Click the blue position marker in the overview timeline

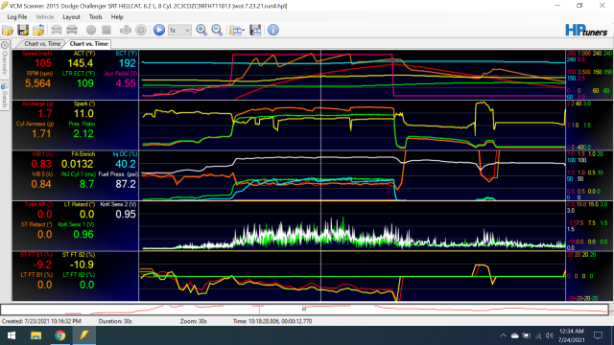coord(259,309)
